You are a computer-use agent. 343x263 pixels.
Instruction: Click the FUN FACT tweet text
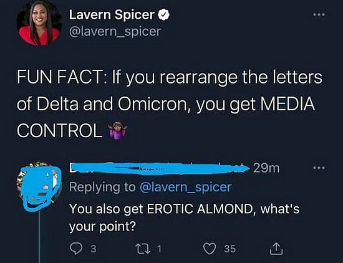click(x=170, y=104)
